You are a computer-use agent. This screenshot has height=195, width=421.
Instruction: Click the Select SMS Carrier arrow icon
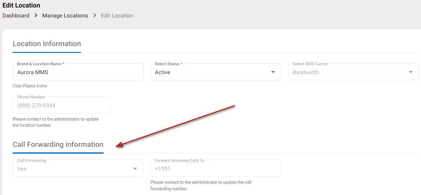click(411, 72)
